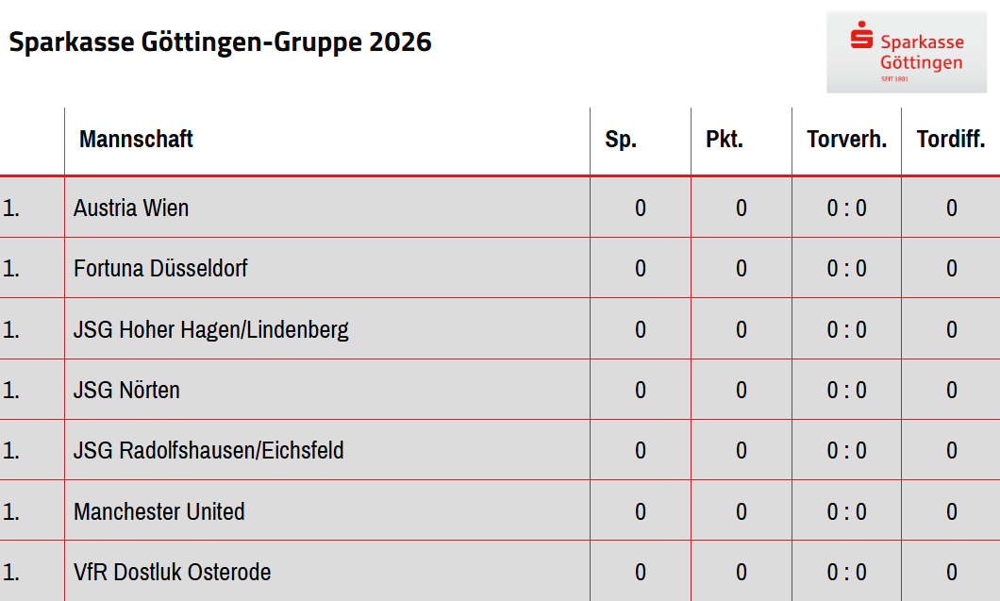The height and width of the screenshot is (601, 1000).
Task: Select the Fortuna Düsseldorf team
Action: pos(160,268)
